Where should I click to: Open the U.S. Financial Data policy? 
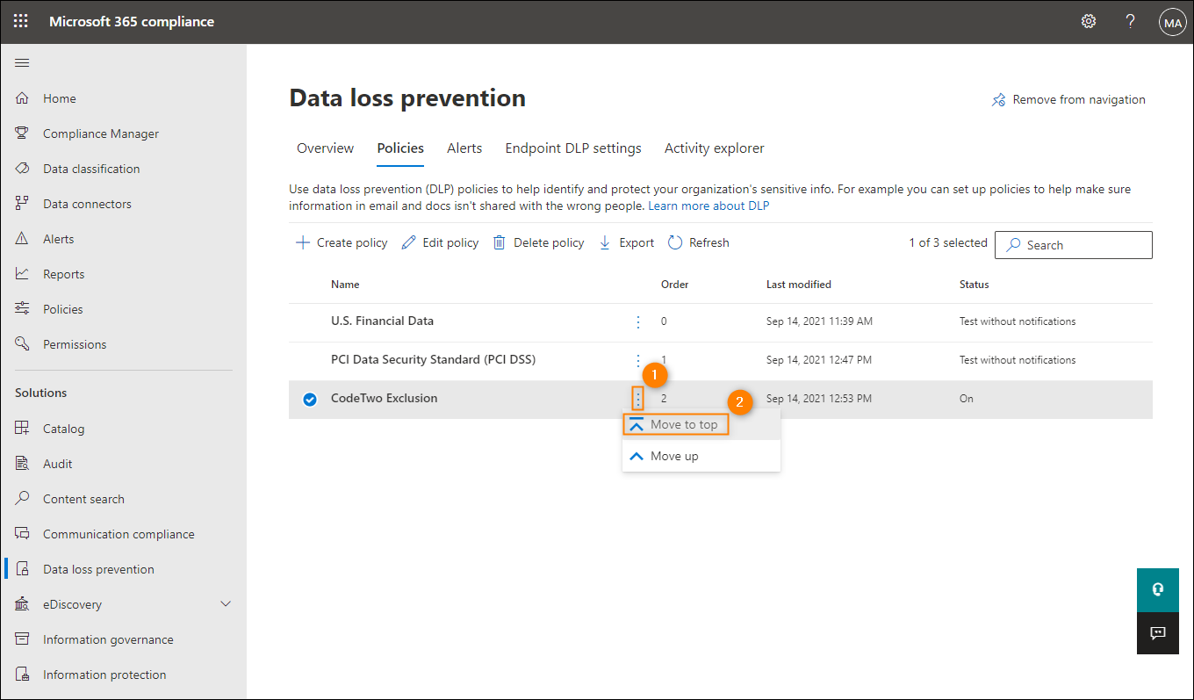(x=382, y=321)
